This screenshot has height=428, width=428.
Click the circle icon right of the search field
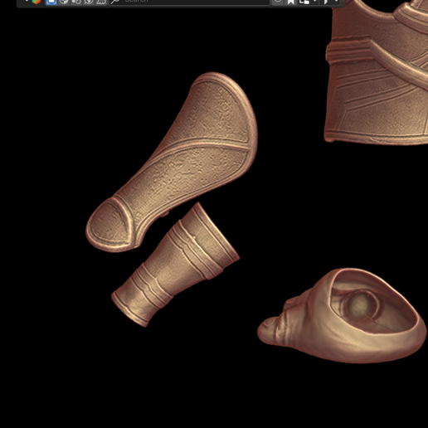(278, 2)
